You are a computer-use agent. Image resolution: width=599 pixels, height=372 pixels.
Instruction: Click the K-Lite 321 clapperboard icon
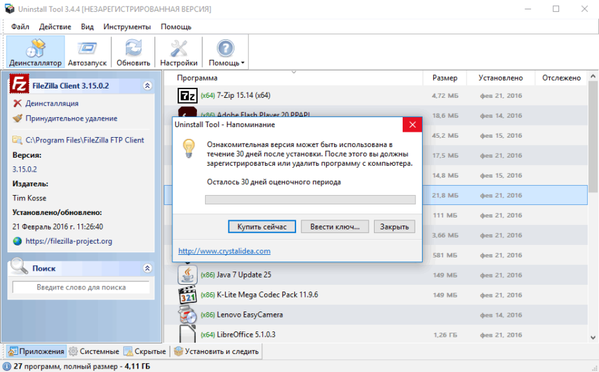(x=187, y=295)
